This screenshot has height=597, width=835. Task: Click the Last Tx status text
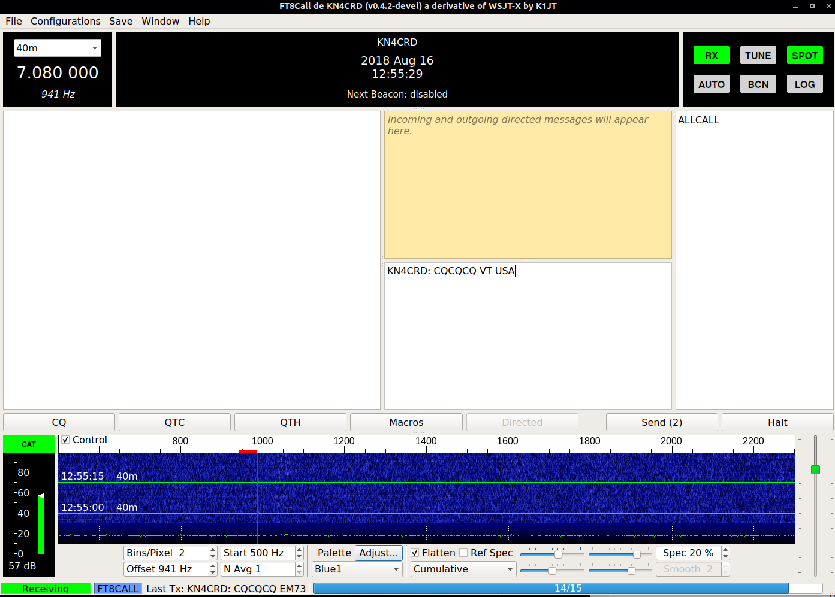coord(226,589)
